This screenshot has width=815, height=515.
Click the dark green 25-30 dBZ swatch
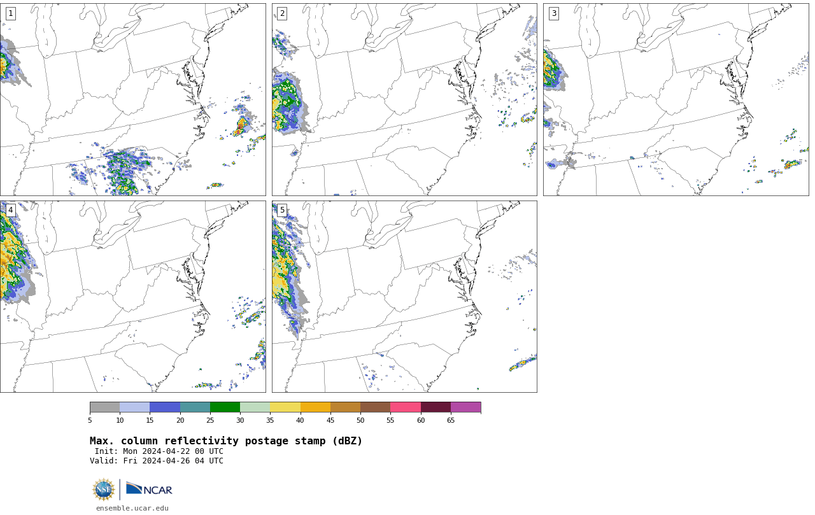click(225, 407)
